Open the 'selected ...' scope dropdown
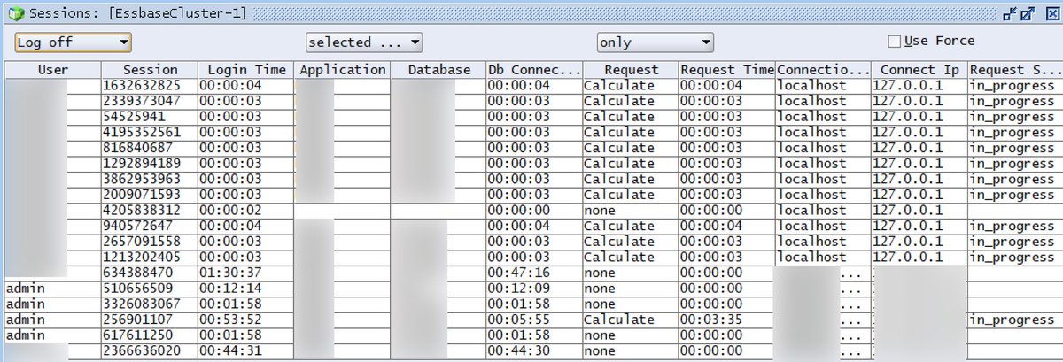The image size is (1063, 362). [x=364, y=42]
